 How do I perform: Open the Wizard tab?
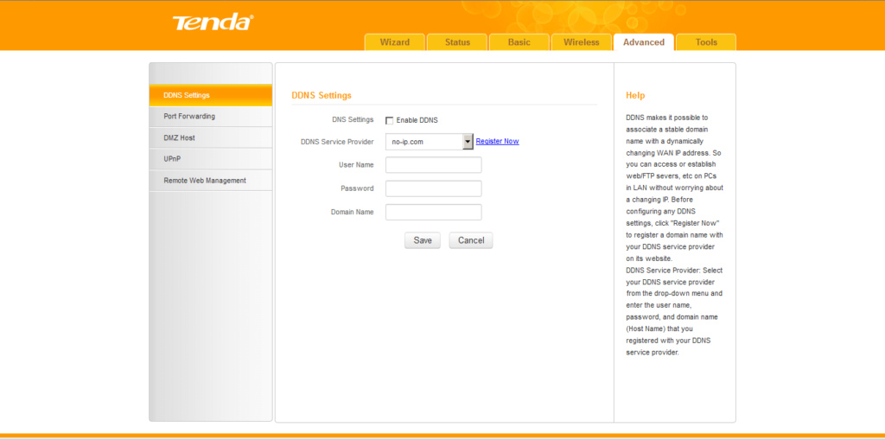[395, 42]
